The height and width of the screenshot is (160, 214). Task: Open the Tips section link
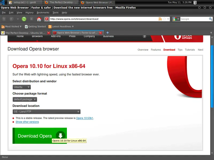[x=180, y=50]
